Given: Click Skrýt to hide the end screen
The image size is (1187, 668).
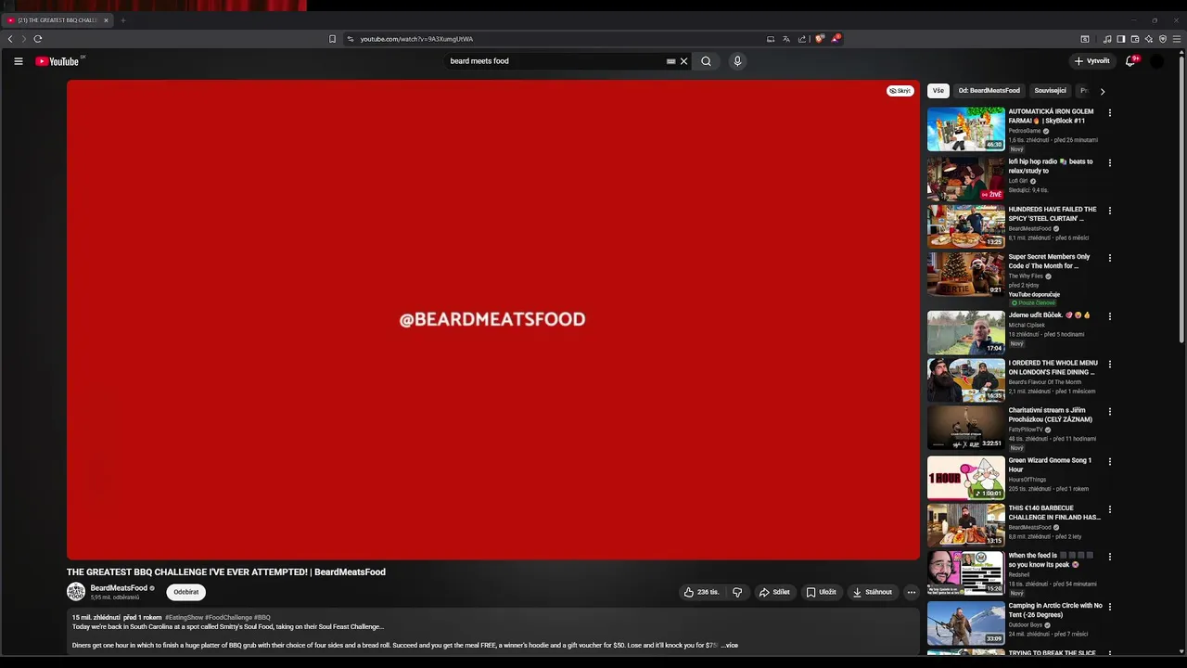Looking at the screenshot, I should (x=900, y=91).
